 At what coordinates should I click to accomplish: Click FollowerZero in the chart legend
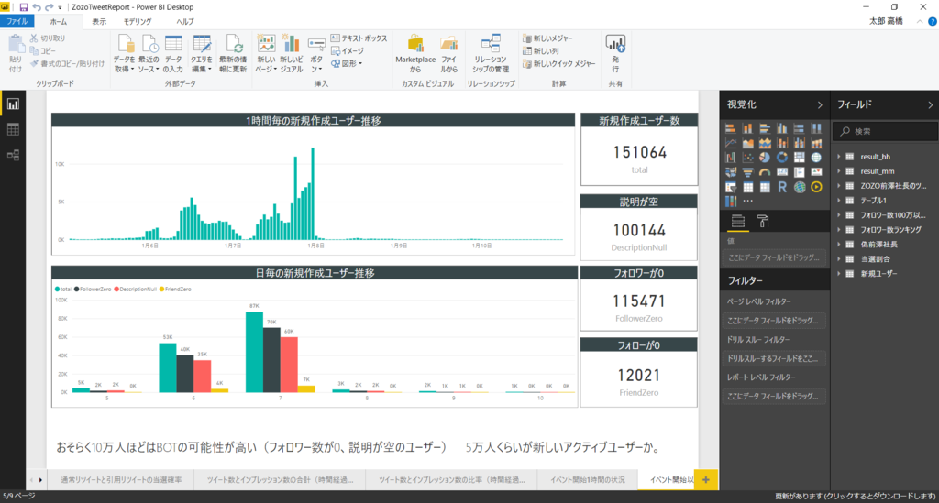93,289
